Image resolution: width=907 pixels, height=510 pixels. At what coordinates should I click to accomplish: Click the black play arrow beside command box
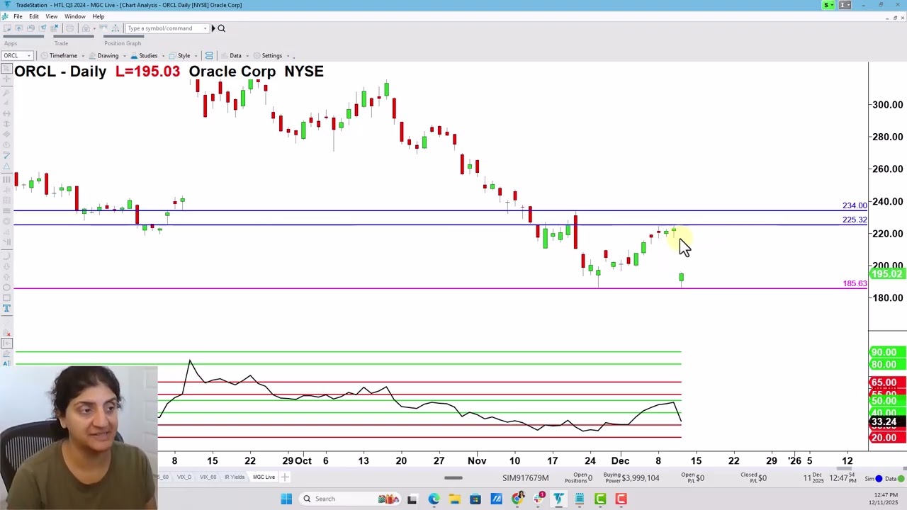[213, 28]
